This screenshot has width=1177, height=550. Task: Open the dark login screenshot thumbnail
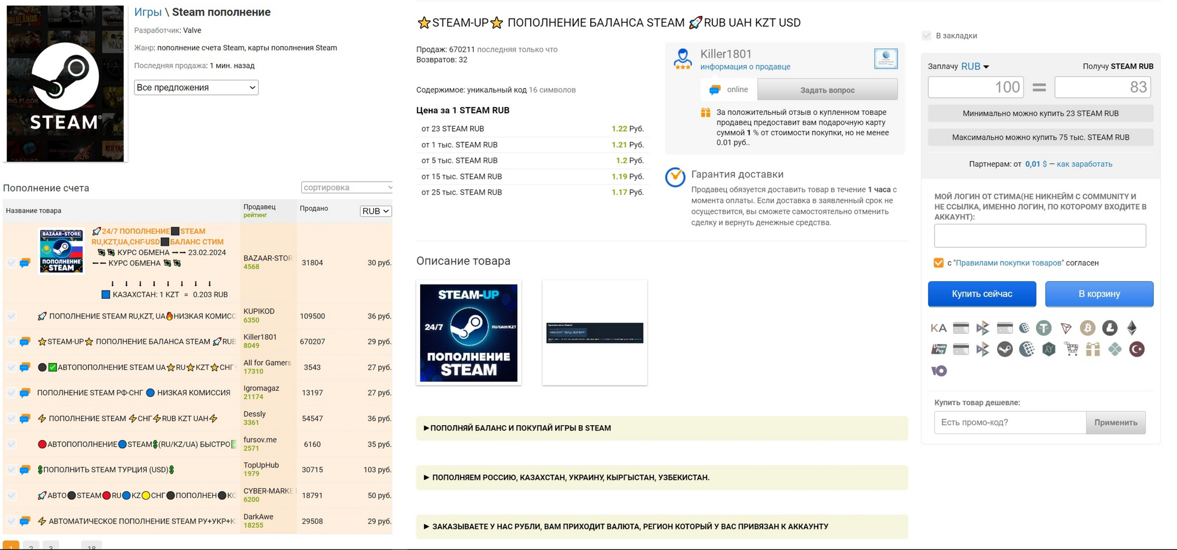tap(594, 333)
